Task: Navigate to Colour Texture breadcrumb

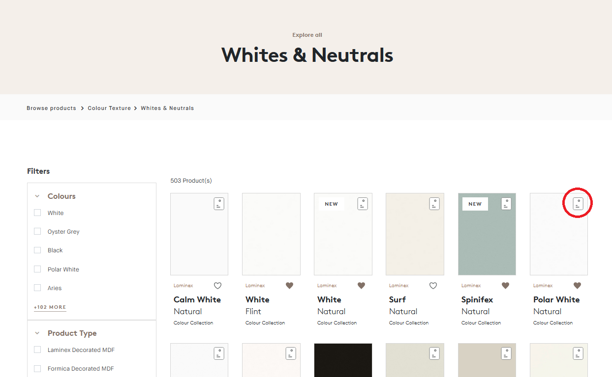Action: tap(109, 108)
